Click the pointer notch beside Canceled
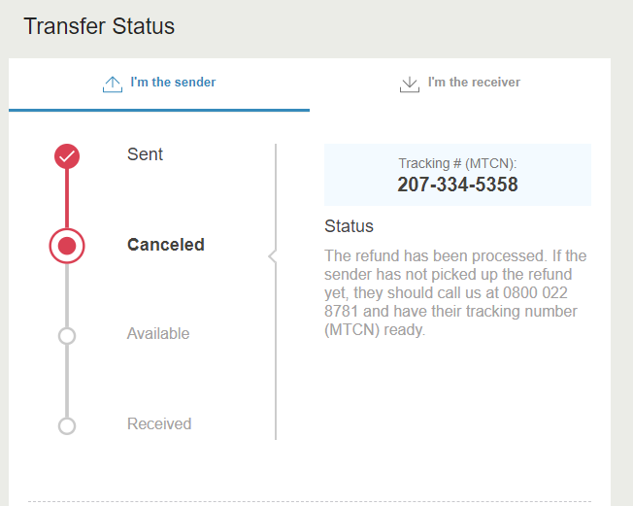The image size is (633, 506). [x=273, y=256]
